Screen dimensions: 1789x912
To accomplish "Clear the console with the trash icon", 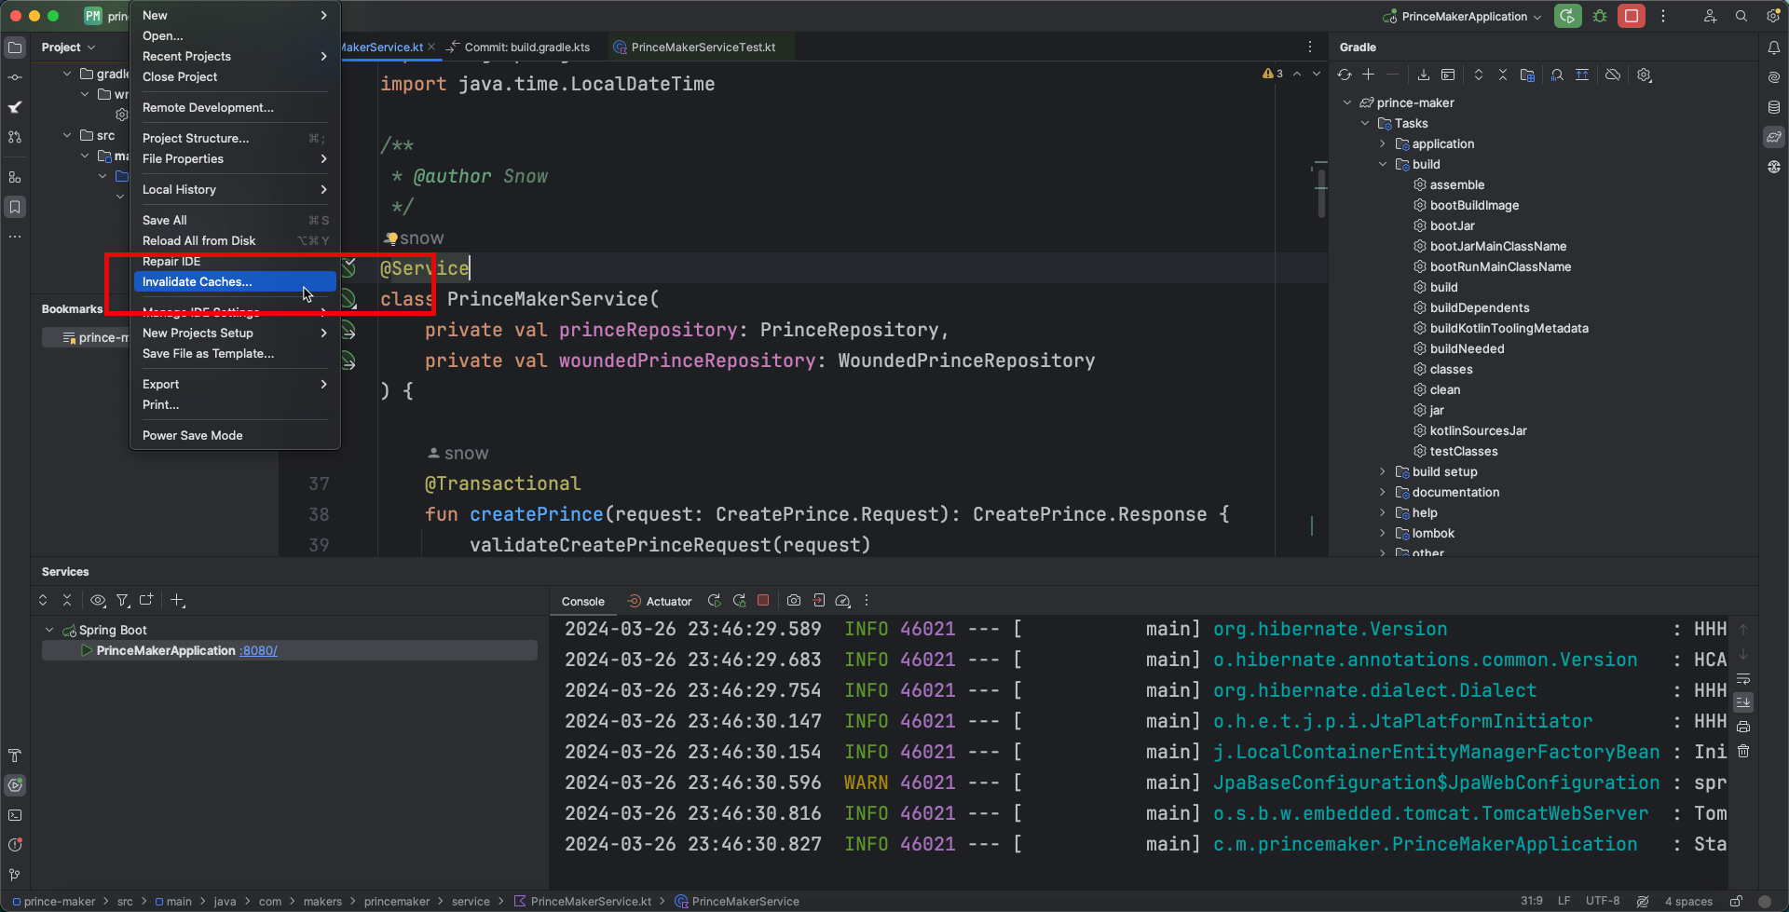I will (1743, 751).
